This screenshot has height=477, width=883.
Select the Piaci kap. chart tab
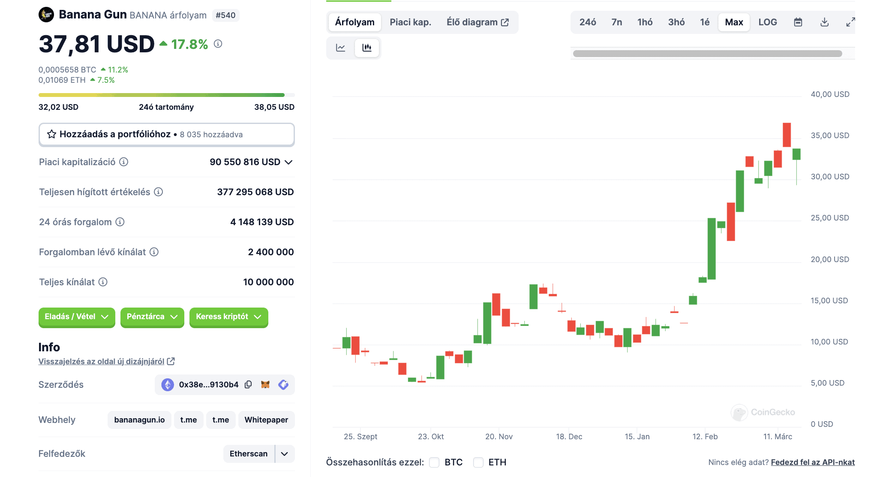click(x=411, y=22)
